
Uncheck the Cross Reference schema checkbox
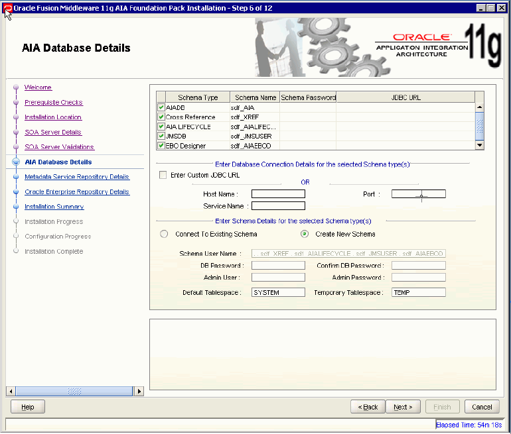click(x=161, y=117)
